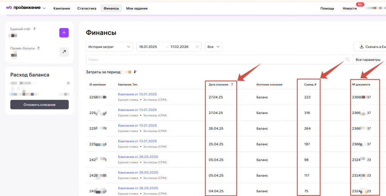This screenshot has width=386, height=196.
Task: Click help icon next to Промо-бонусы
Action: [38, 48]
